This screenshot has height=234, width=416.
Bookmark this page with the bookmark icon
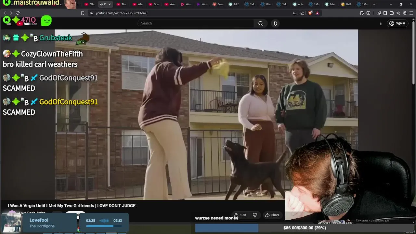pyautogui.click(x=83, y=13)
